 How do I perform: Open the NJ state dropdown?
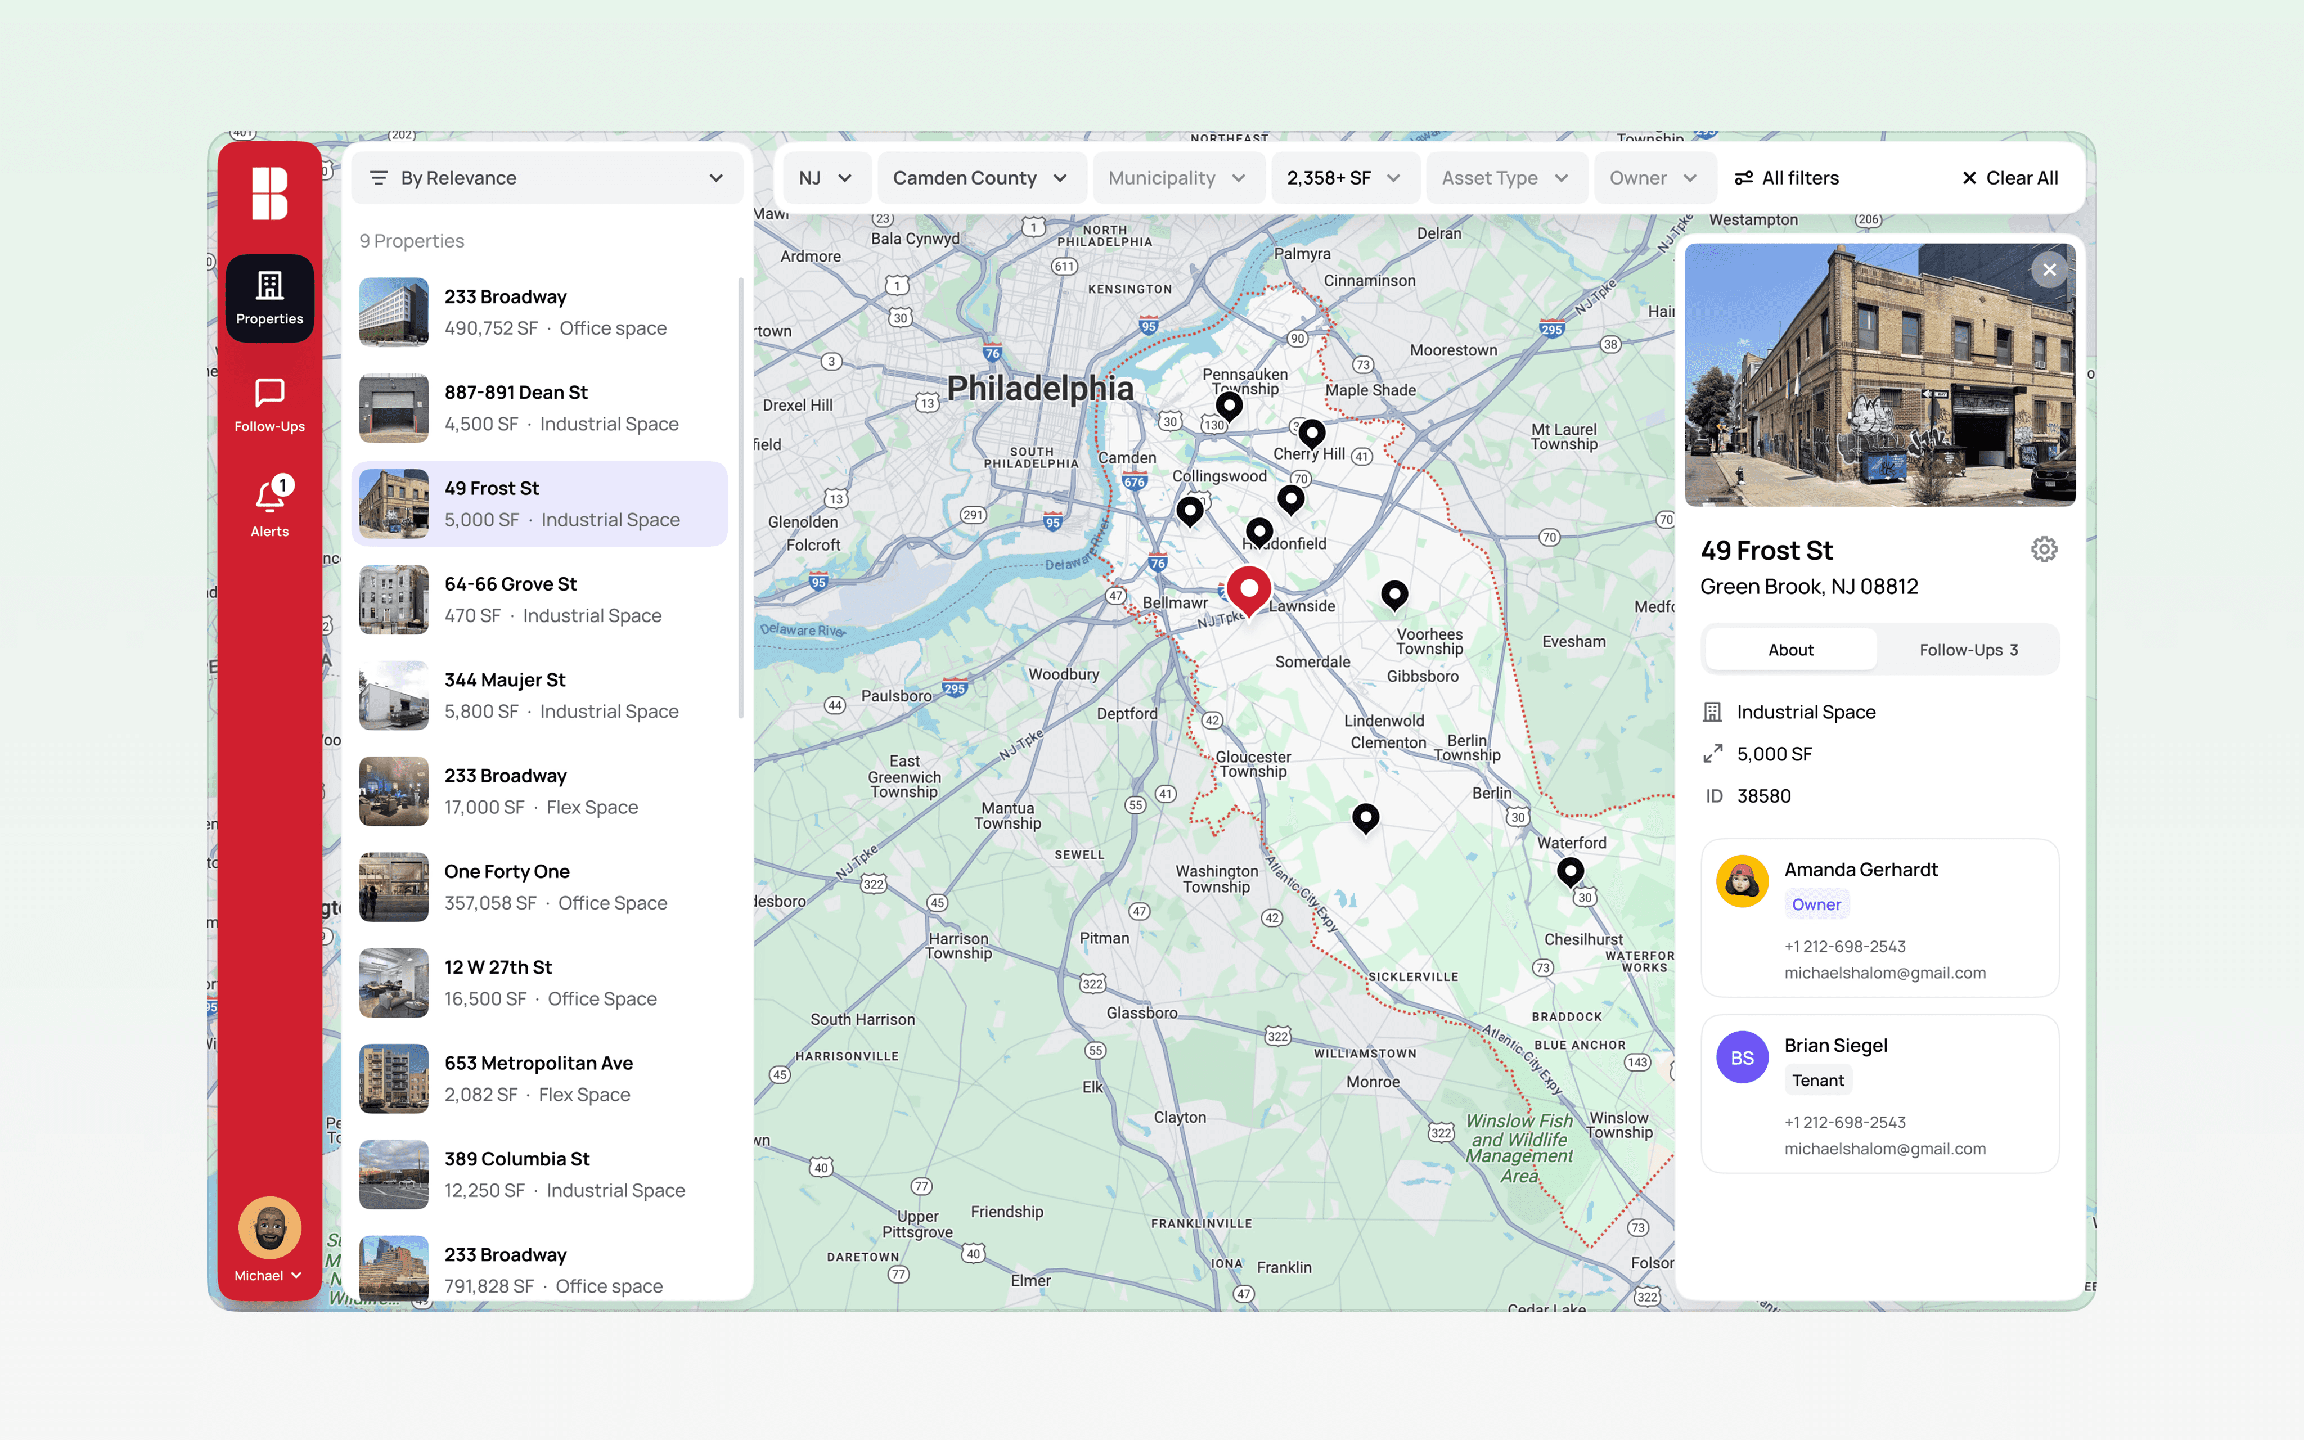825,178
